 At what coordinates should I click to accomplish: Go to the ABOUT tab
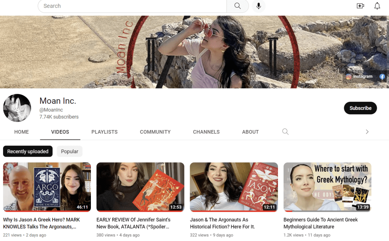point(250,132)
